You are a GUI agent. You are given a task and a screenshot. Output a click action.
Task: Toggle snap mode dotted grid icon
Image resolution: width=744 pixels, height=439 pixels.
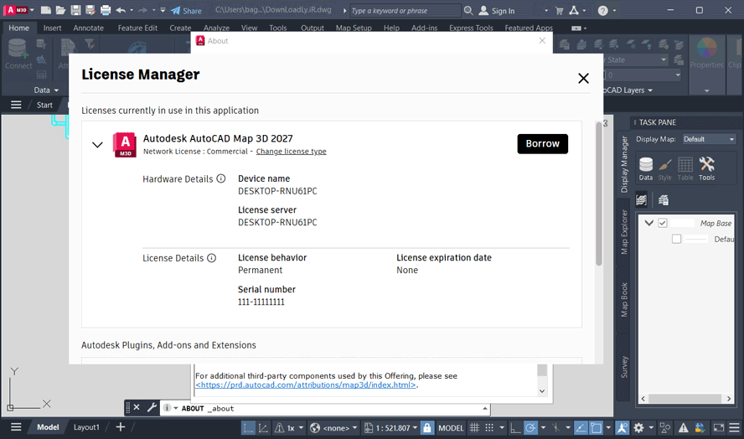tap(489, 427)
